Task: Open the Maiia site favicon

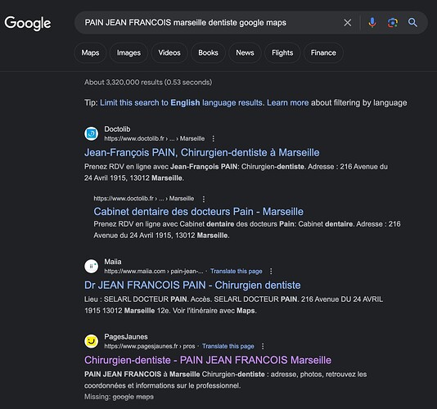Action: pos(91,266)
